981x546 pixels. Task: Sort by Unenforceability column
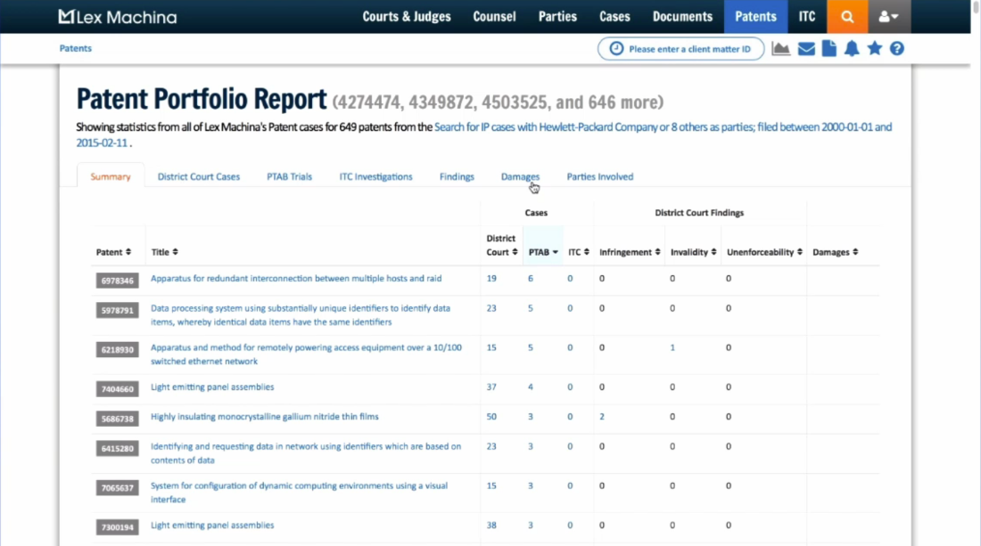764,252
